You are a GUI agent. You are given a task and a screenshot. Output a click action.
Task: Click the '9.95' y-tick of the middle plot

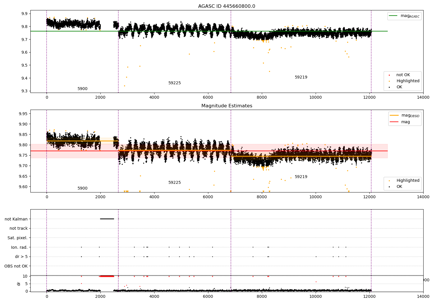point(23,114)
